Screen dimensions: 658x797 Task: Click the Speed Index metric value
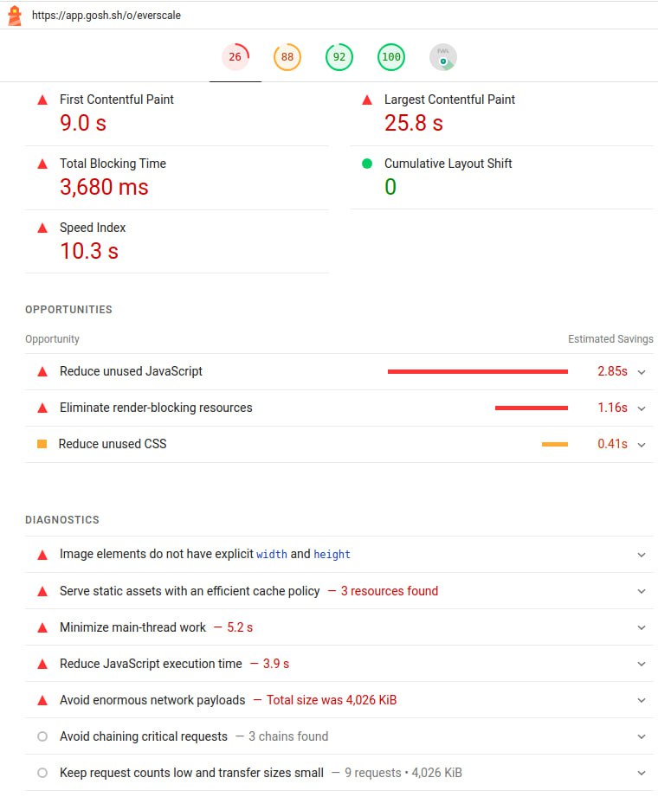(x=88, y=251)
